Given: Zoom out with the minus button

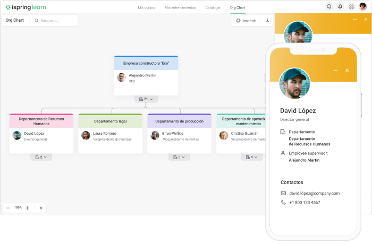Looking at the screenshot, I should pyautogui.click(x=8, y=208).
